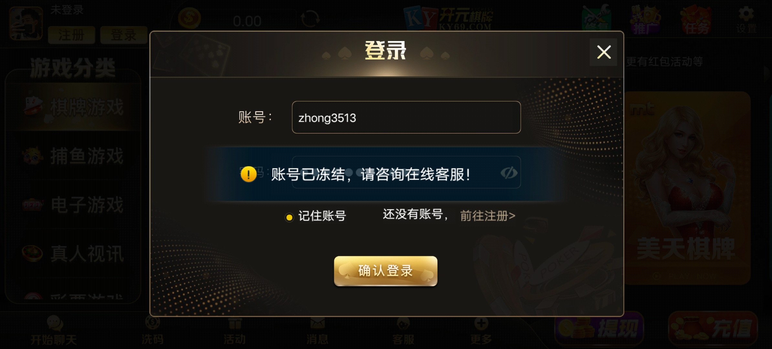Click the 注册 button at top left
Image resolution: width=772 pixels, height=349 pixels.
coord(71,35)
